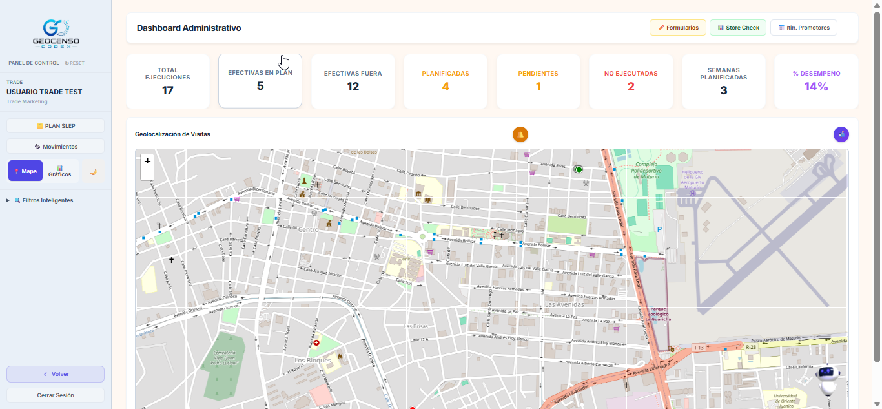Switch to the Mapa view
Screen dimensions: 882x409
click(x=25, y=171)
